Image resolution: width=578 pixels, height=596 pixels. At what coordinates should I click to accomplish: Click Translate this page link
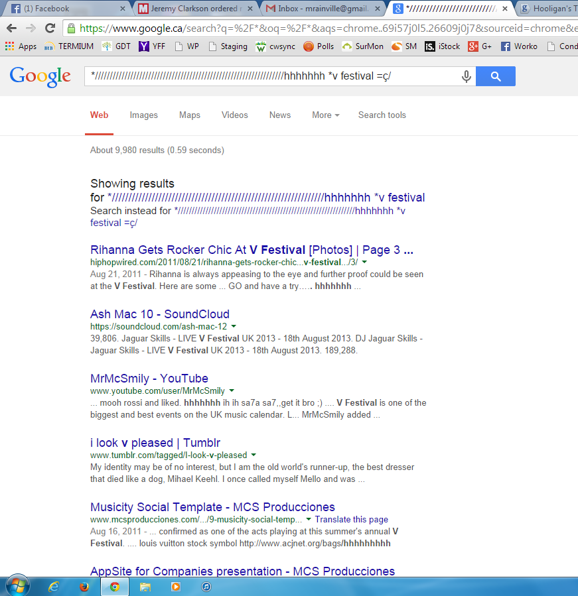pyautogui.click(x=352, y=519)
